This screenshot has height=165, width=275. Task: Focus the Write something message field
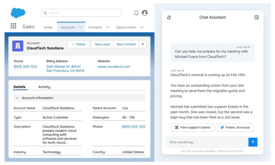click(x=206, y=142)
